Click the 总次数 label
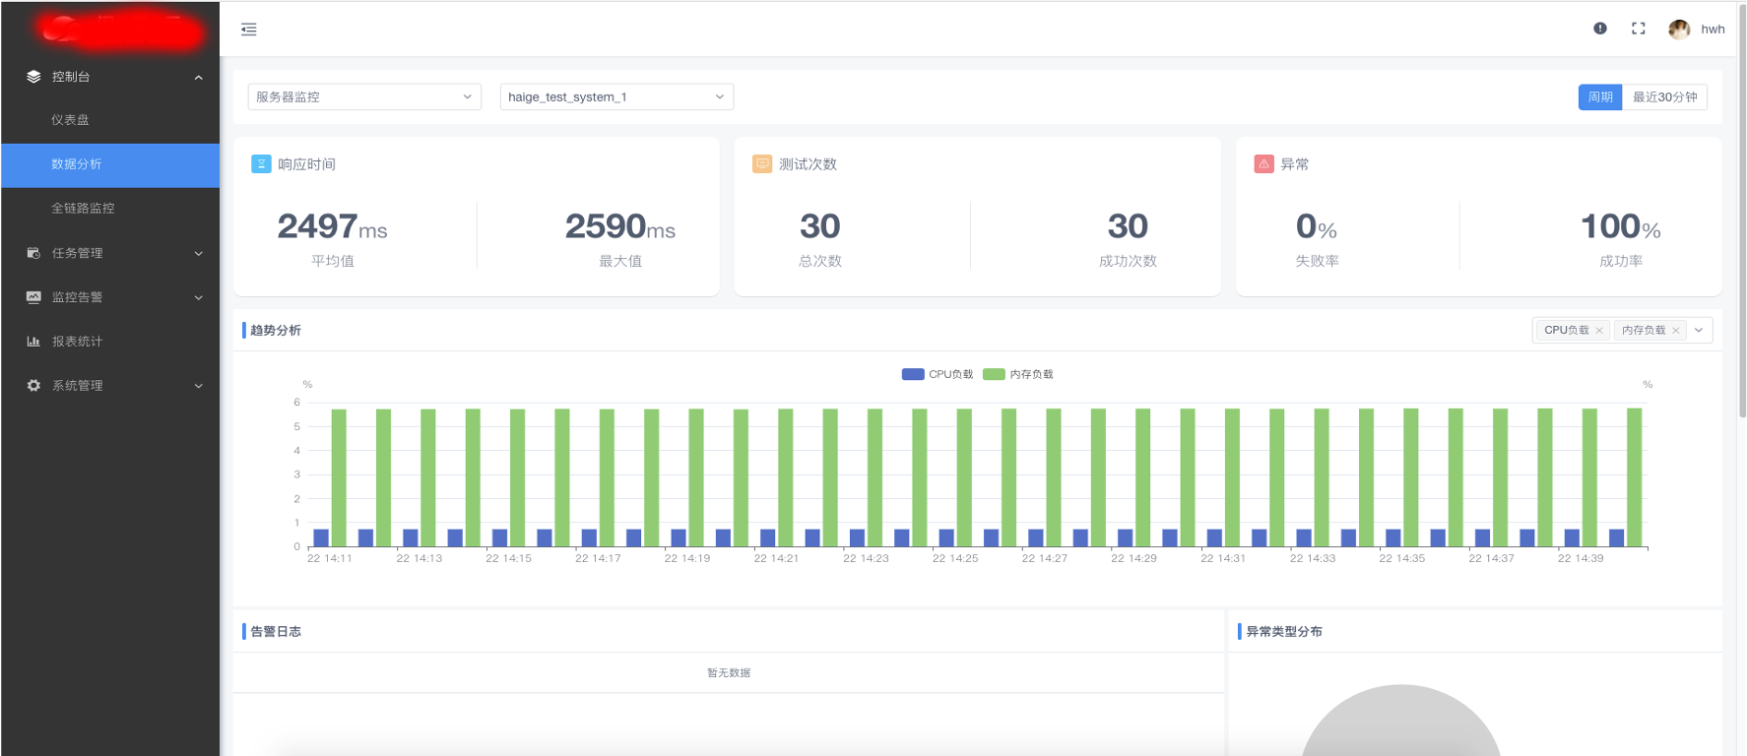The width and height of the screenshot is (1747, 756). click(820, 261)
